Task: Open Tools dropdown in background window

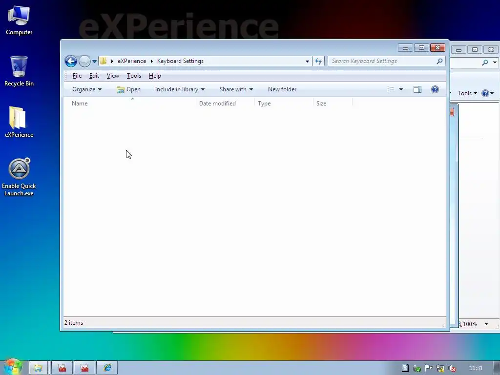Action: coord(467,93)
